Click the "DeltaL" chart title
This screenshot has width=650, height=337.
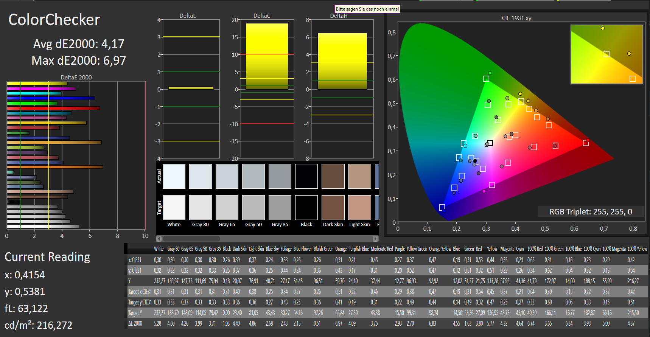coord(188,16)
